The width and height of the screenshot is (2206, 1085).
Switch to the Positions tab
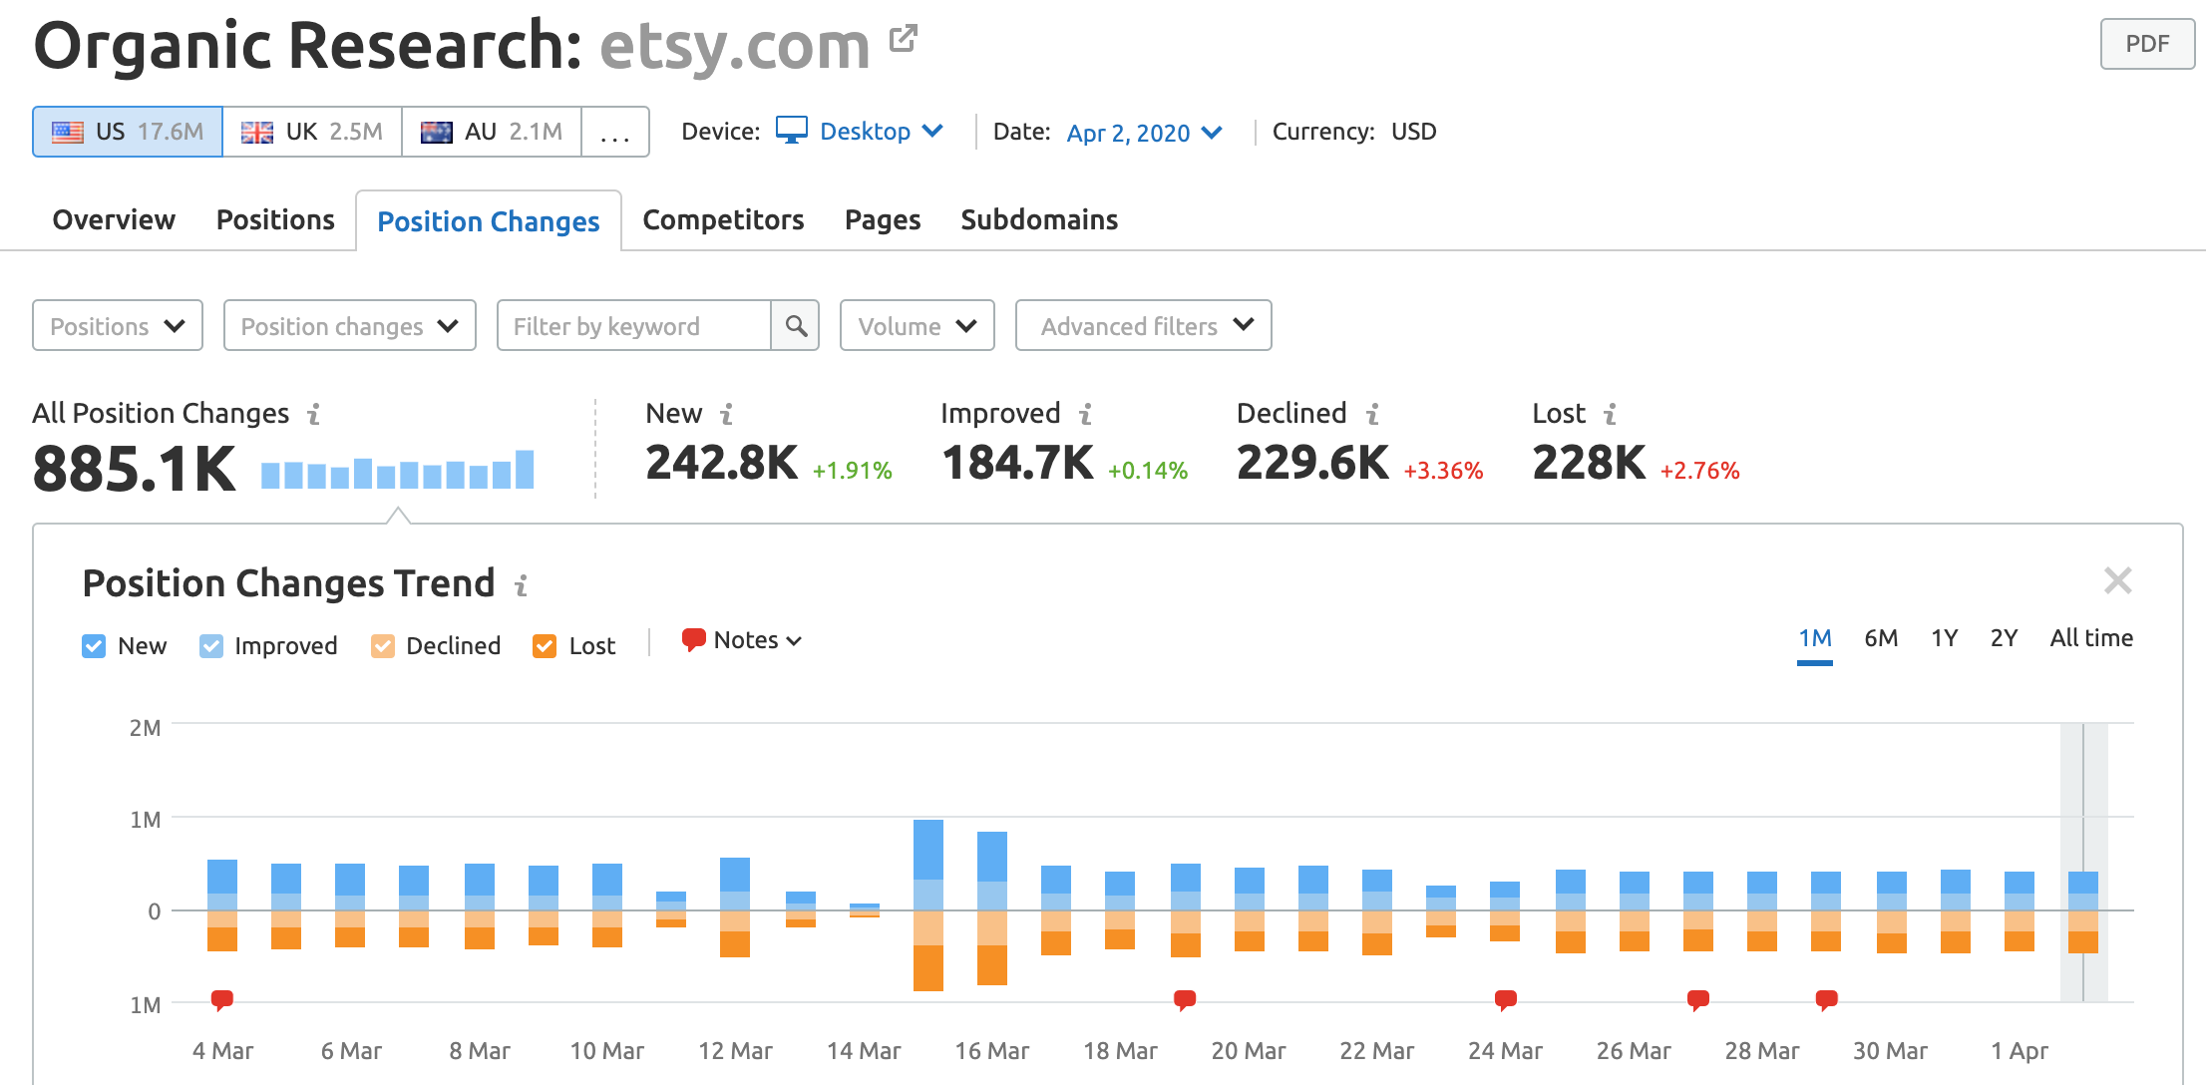coord(275,219)
